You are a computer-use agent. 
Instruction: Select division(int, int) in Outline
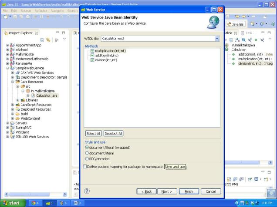[x=255, y=63]
